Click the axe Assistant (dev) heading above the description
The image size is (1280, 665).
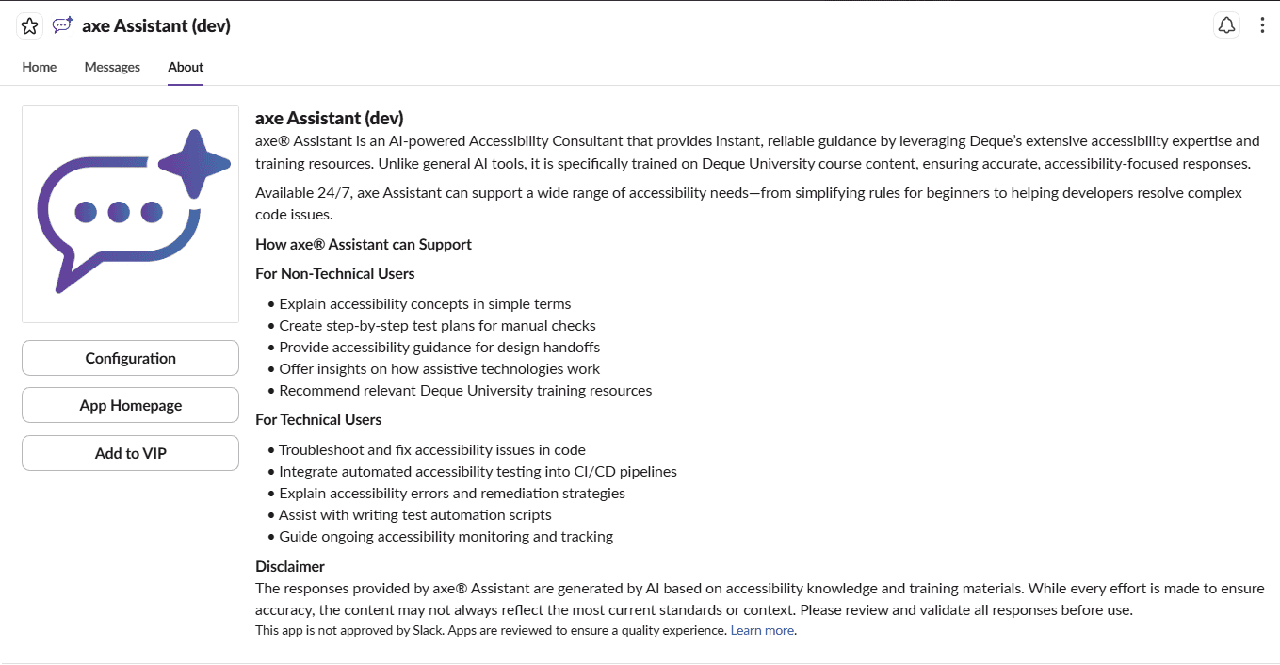coord(330,118)
